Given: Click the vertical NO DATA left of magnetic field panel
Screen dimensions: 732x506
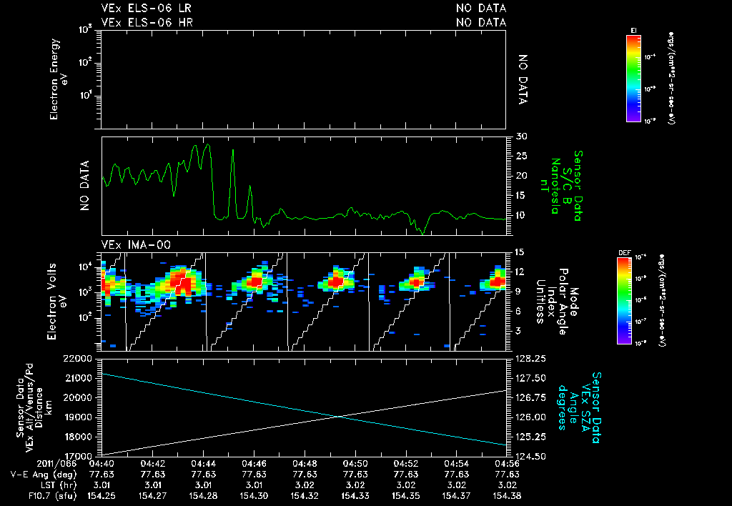Looking at the screenshot, I should pos(84,186).
